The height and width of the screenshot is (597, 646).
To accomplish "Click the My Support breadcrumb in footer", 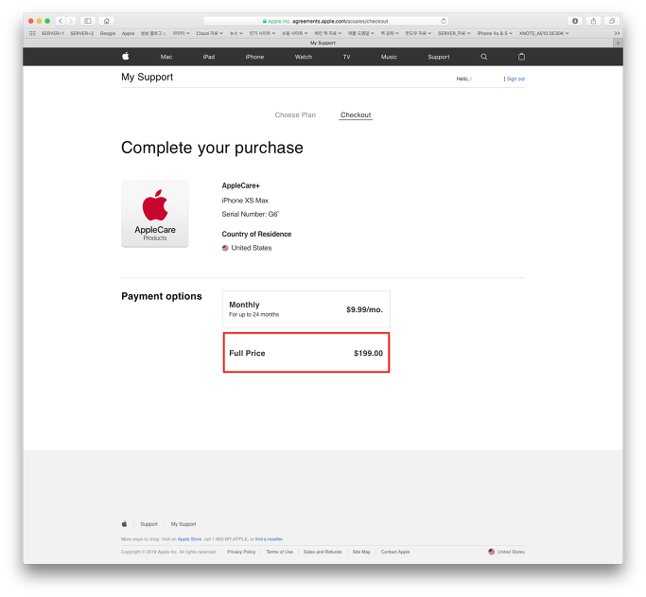I will click(x=183, y=524).
